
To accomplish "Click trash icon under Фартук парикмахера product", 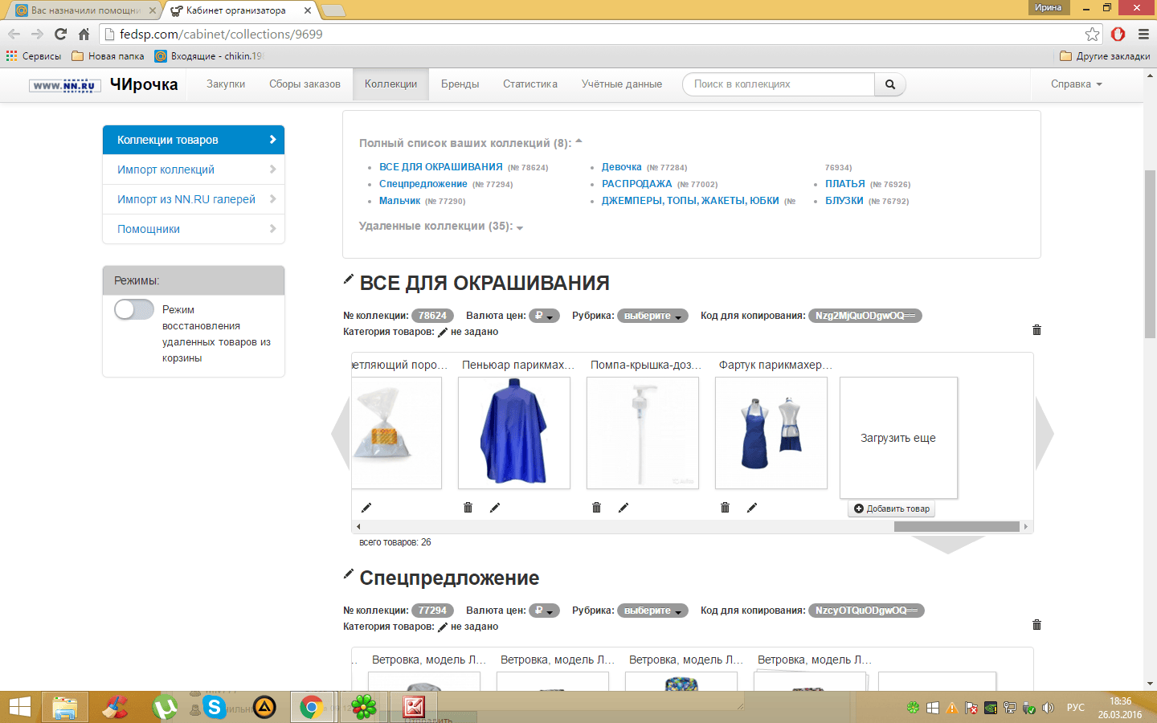I will (725, 508).
